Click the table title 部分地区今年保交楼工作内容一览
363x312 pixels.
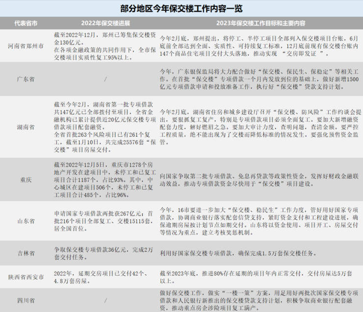pyautogui.click(x=181, y=9)
